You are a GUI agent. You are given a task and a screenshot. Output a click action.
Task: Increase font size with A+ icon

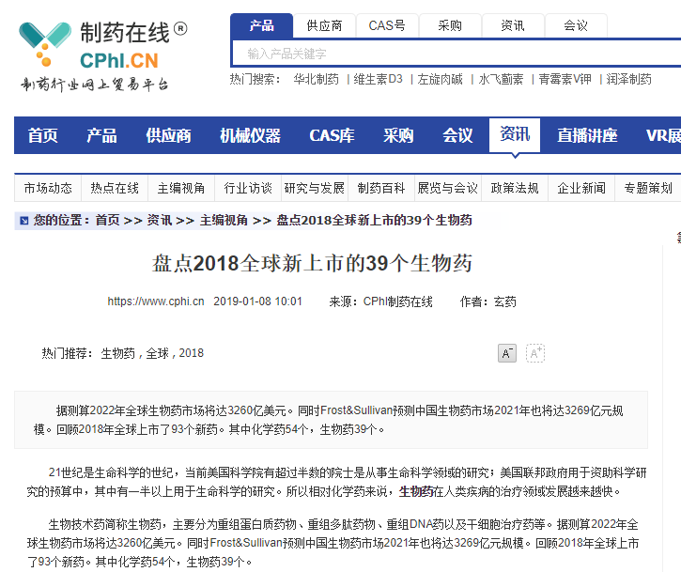(535, 353)
